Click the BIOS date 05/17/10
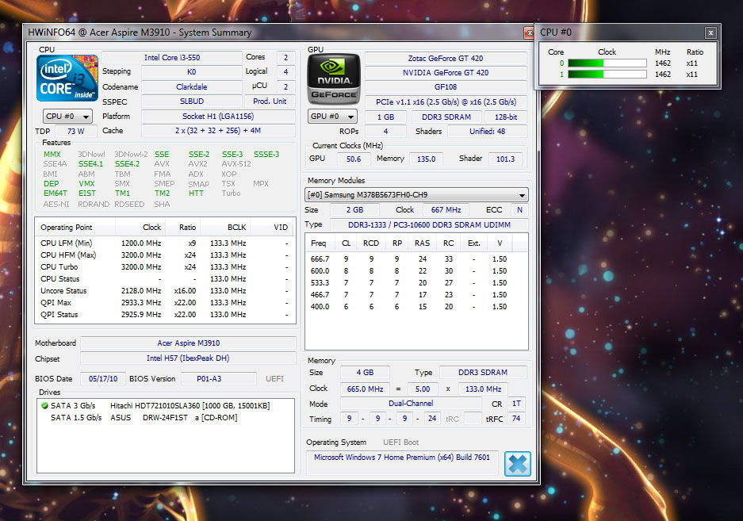Viewport: 743px width, 521px height. pyautogui.click(x=103, y=379)
